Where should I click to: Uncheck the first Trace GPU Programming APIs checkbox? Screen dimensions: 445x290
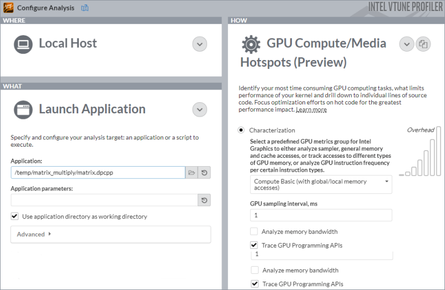click(254, 245)
